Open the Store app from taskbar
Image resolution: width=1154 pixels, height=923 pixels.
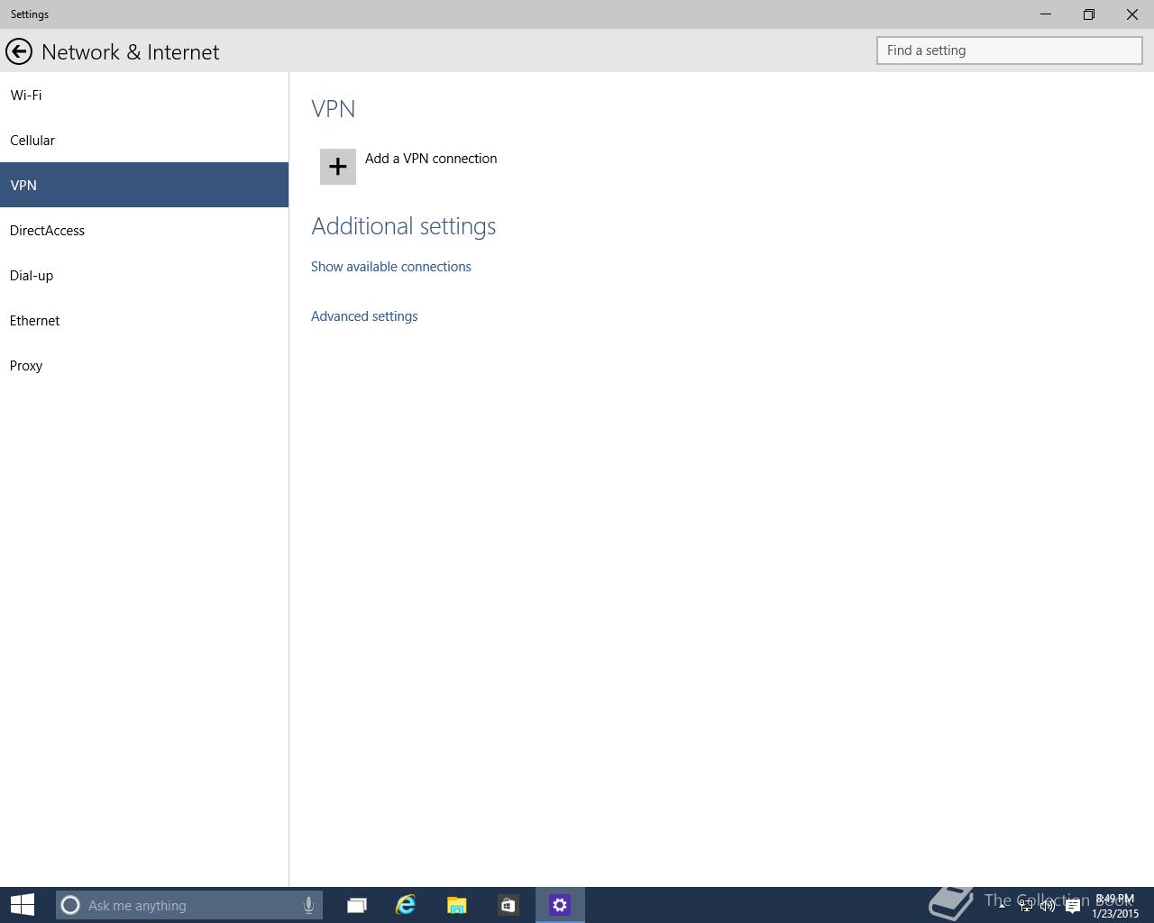pyautogui.click(x=508, y=905)
